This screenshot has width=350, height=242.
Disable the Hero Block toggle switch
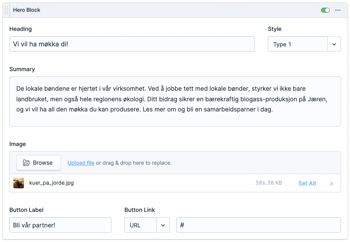[x=325, y=10]
